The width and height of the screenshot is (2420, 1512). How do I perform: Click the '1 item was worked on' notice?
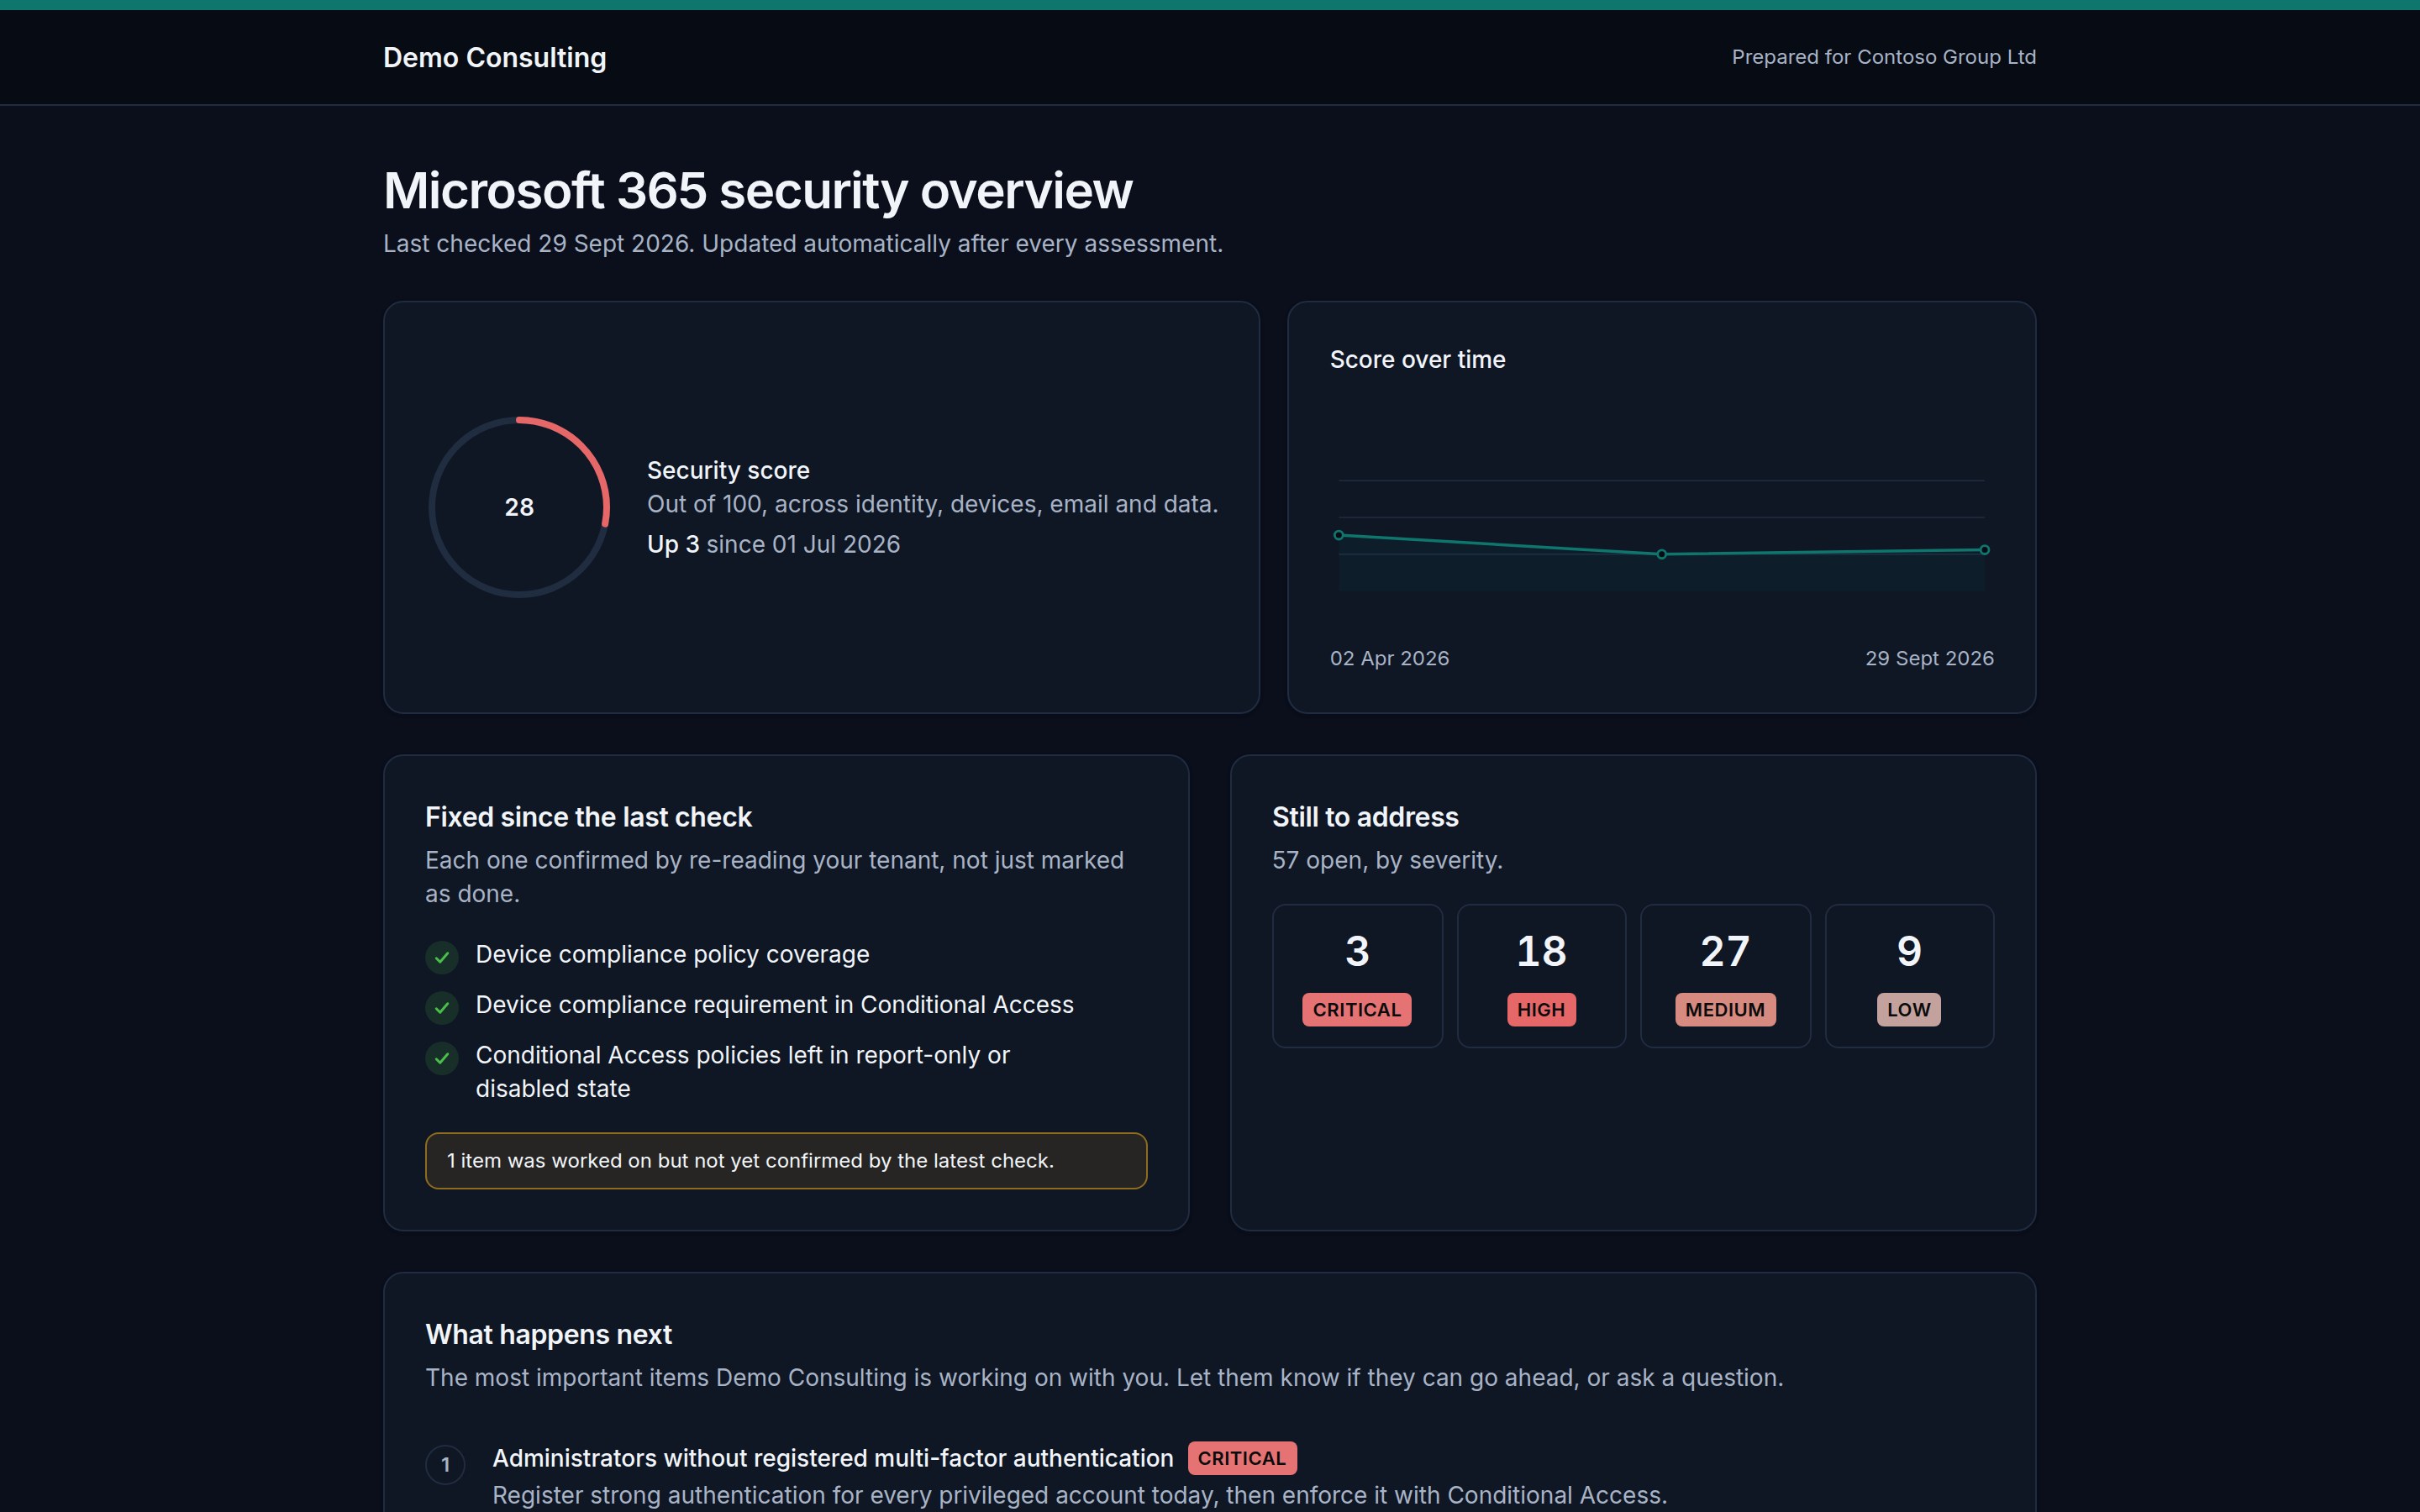click(x=786, y=1161)
